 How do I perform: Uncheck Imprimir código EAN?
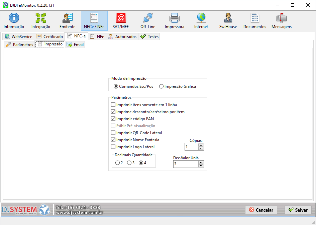coord(132,119)
